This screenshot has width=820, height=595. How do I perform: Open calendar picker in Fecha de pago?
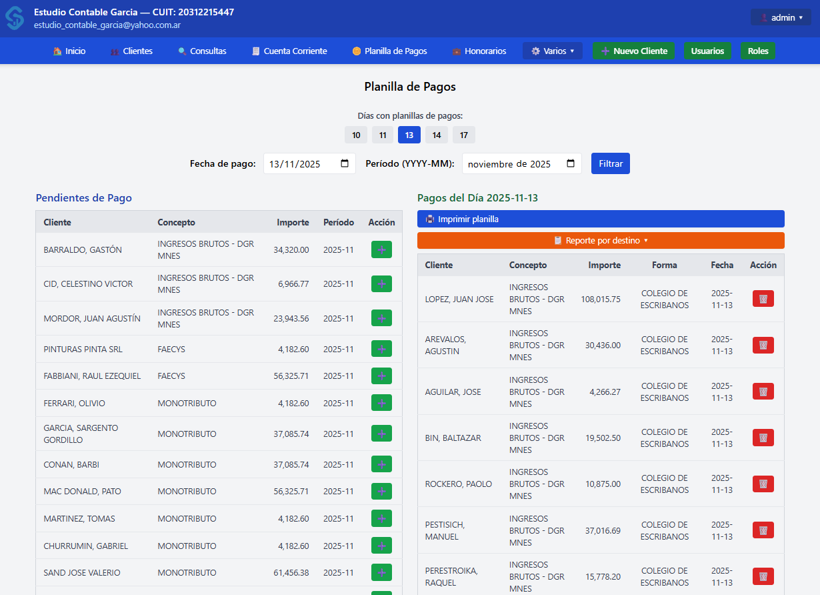click(x=345, y=164)
